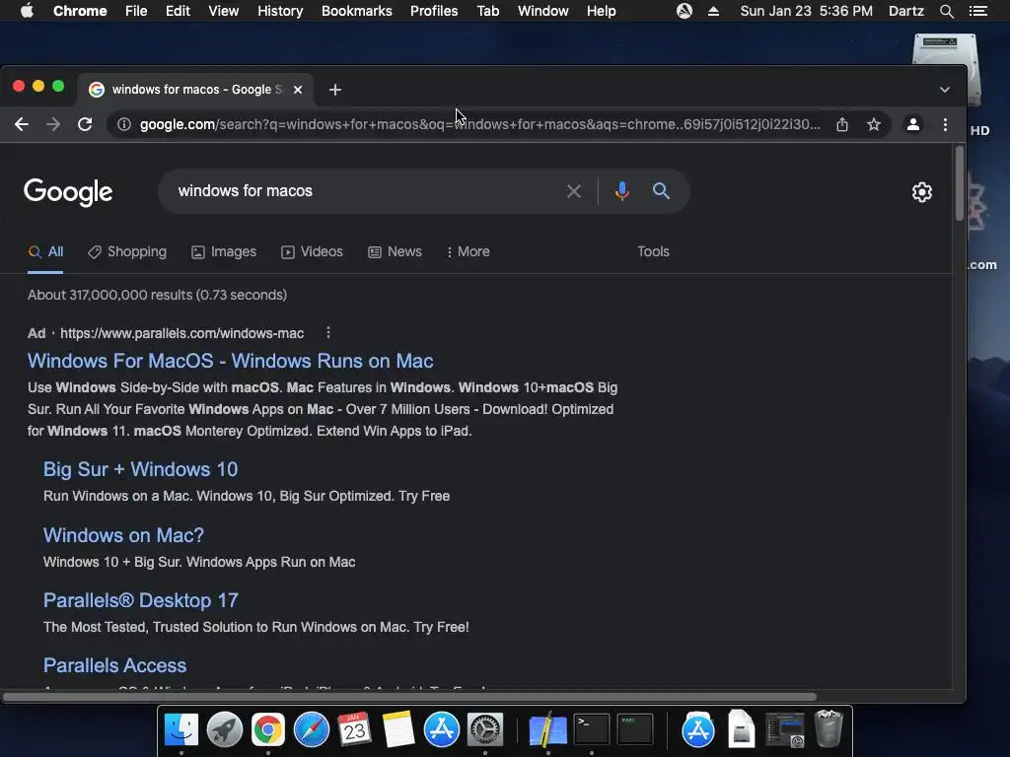Viewport: 1010px width, 757px height.
Task: Open Xcode from the Dock
Action: click(x=547, y=729)
